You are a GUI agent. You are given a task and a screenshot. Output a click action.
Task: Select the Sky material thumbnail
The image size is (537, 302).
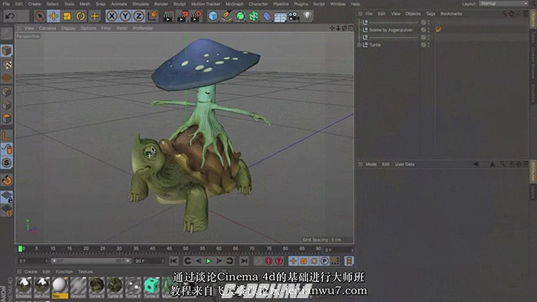(x=60, y=287)
